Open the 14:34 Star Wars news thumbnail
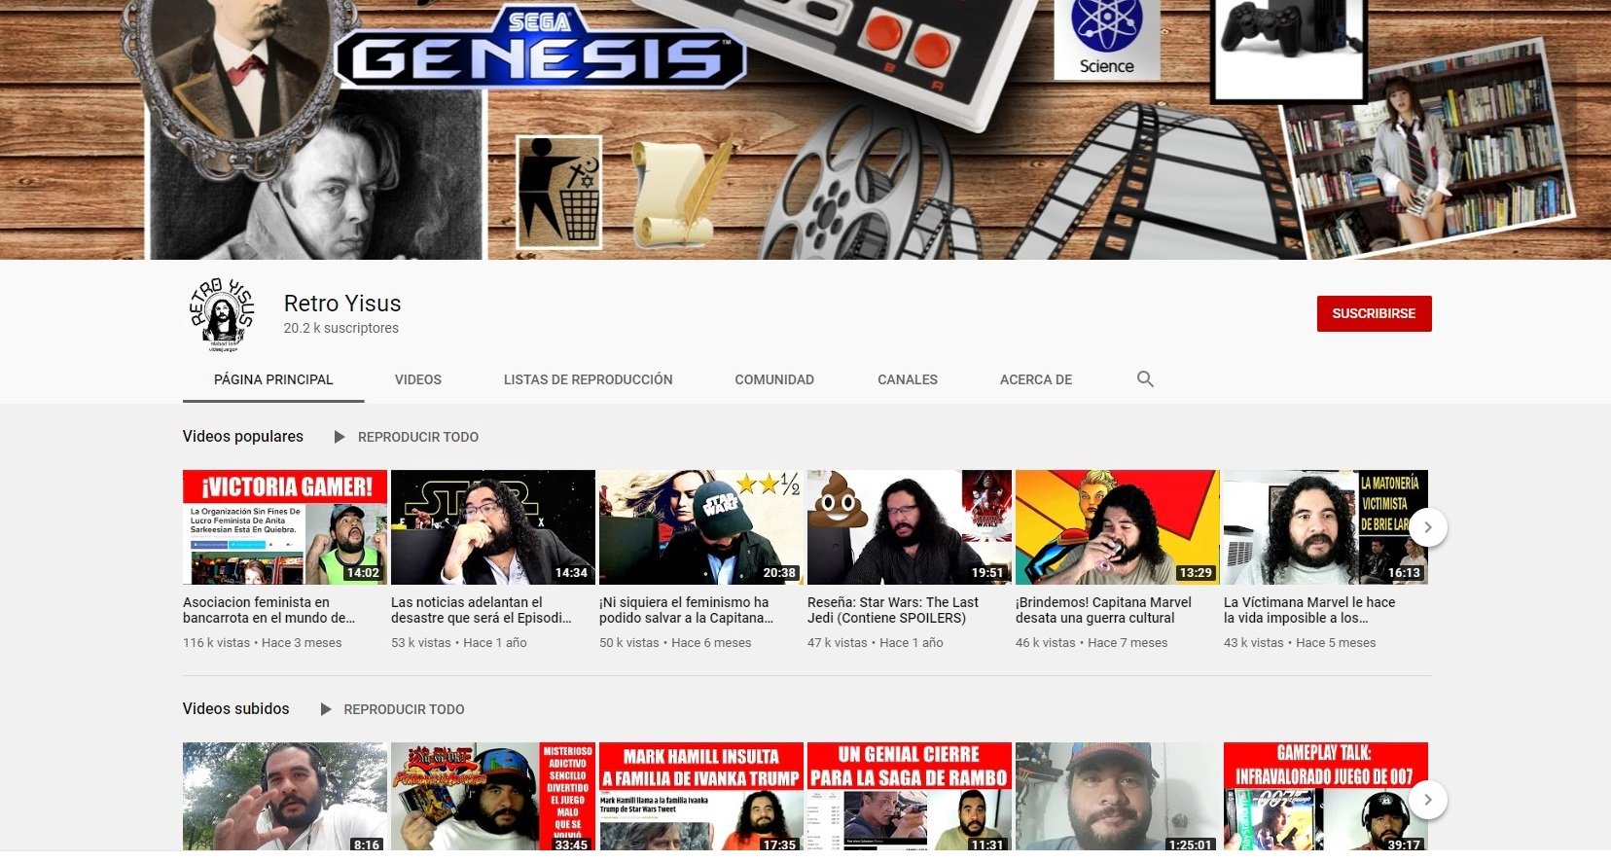This screenshot has width=1611, height=862. pos(493,527)
